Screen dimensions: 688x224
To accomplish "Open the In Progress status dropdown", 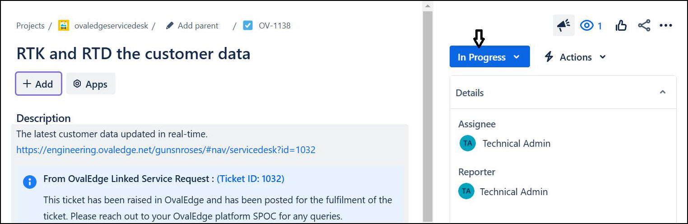I will click(x=489, y=57).
